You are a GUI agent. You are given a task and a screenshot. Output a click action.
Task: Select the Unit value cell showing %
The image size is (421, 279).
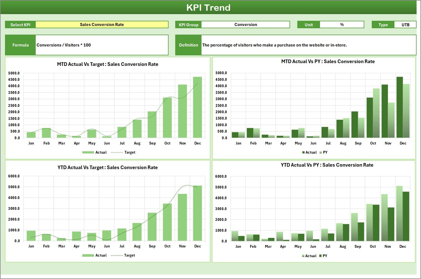pyautogui.click(x=342, y=25)
